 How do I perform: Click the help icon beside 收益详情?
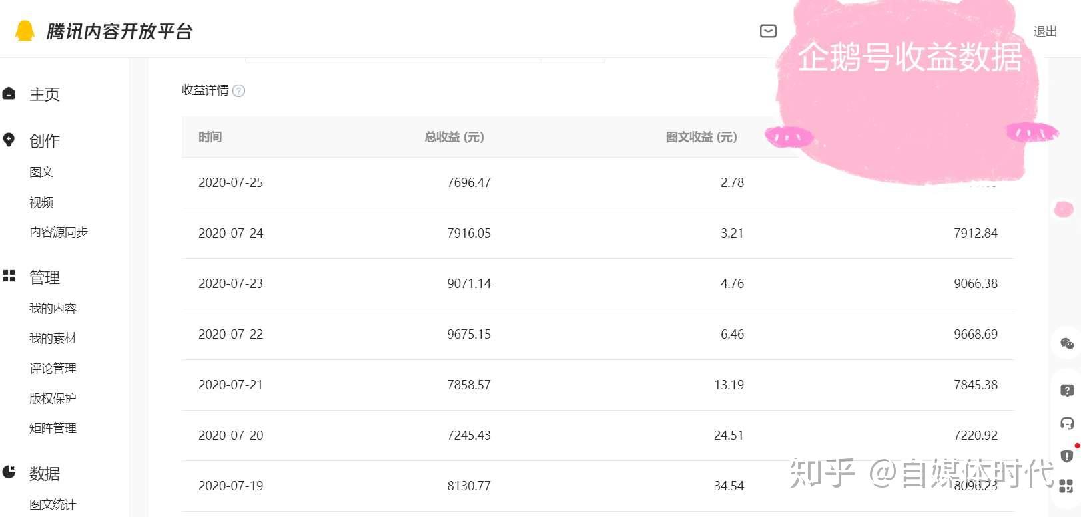(x=239, y=91)
